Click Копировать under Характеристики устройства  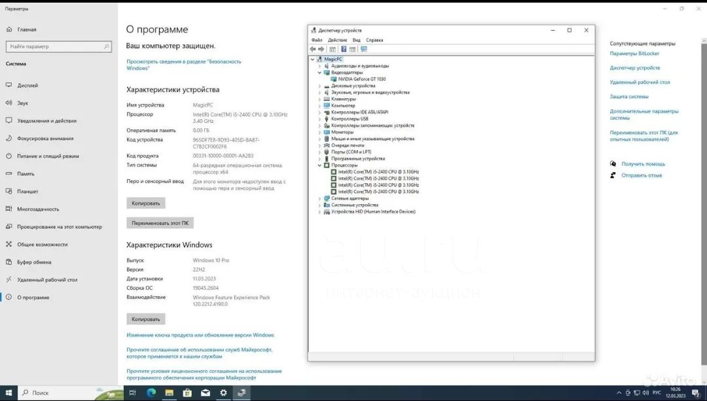coord(145,203)
